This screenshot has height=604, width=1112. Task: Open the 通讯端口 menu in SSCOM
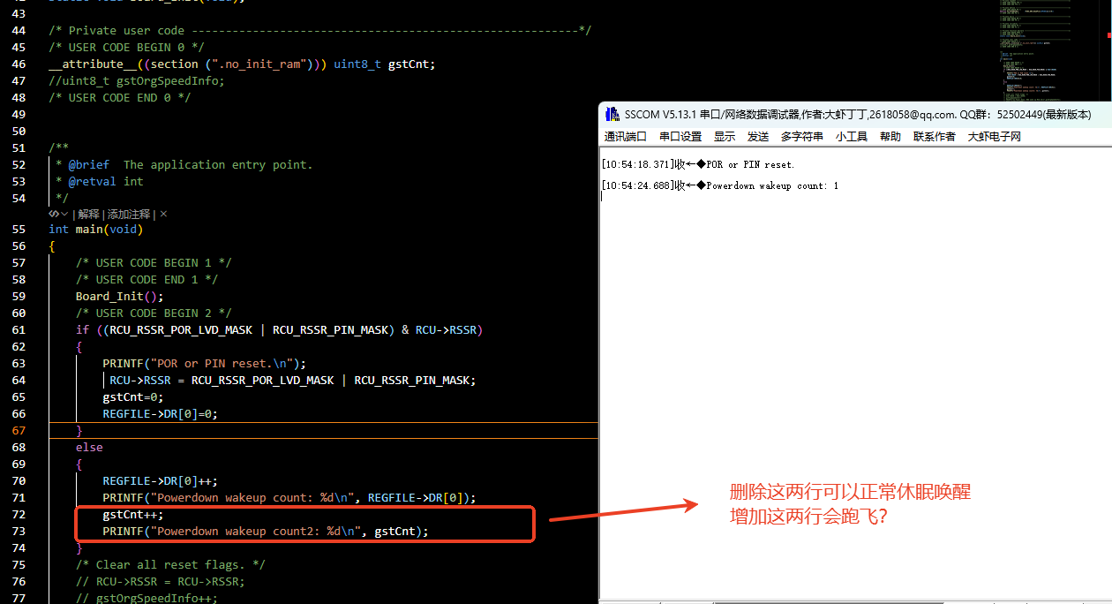(x=625, y=136)
